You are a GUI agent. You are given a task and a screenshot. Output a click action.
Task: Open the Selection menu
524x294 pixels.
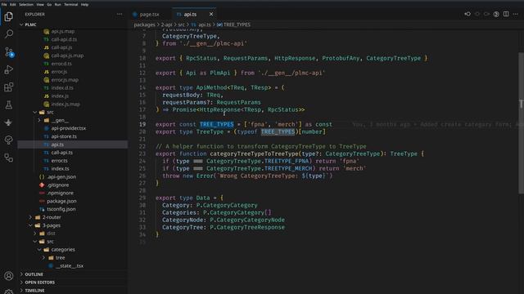(26, 4)
